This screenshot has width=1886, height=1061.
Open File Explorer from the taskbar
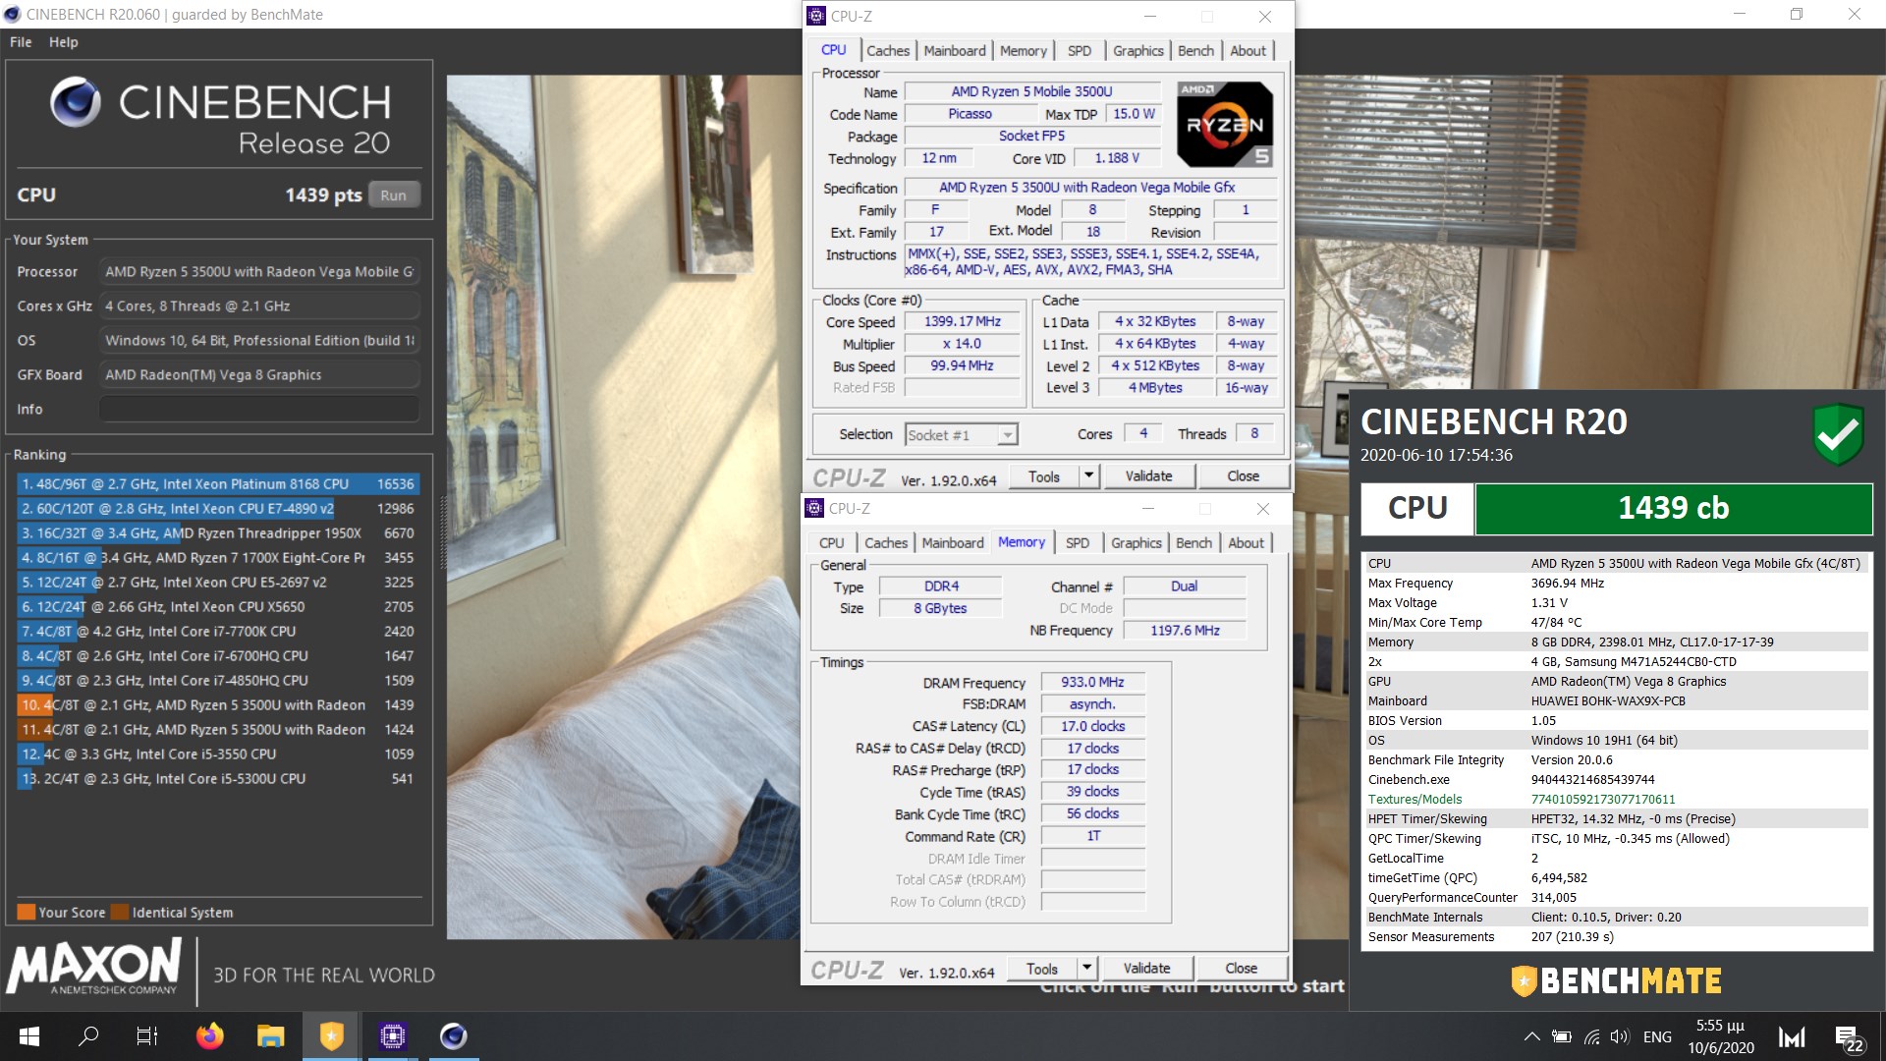tap(270, 1036)
